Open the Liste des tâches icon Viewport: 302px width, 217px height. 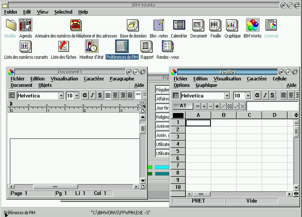pos(63,47)
